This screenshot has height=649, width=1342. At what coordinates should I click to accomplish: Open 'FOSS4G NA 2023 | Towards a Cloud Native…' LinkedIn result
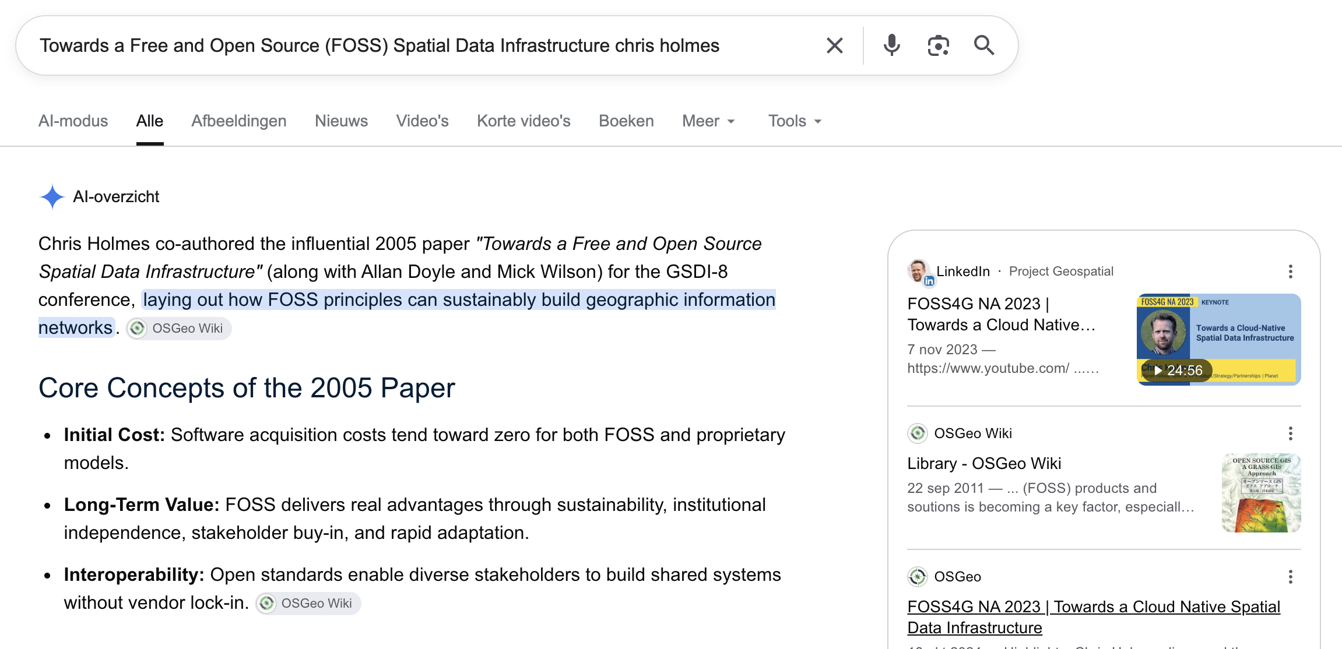point(1002,314)
